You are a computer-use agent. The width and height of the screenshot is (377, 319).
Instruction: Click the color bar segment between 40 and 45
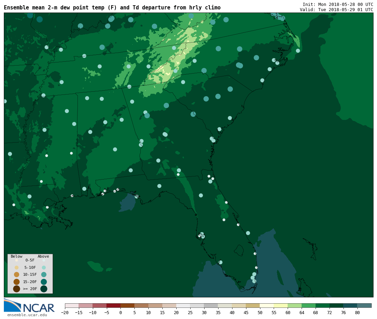click(239, 305)
